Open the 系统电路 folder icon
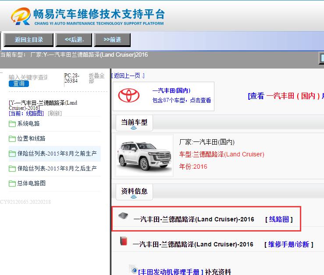 [x=12, y=124]
